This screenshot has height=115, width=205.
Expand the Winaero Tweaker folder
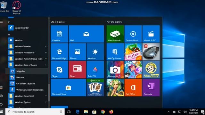tap(27, 46)
